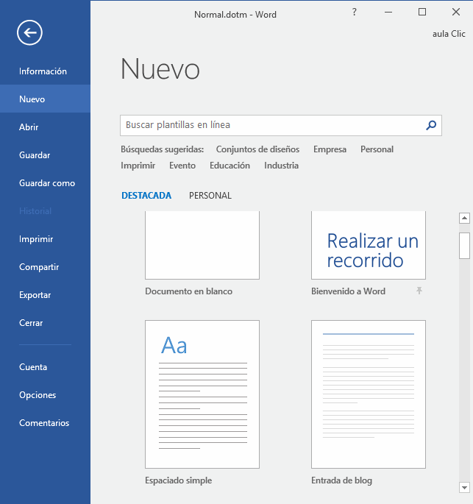Open the help question mark
This screenshot has width=473, height=504.
354,13
